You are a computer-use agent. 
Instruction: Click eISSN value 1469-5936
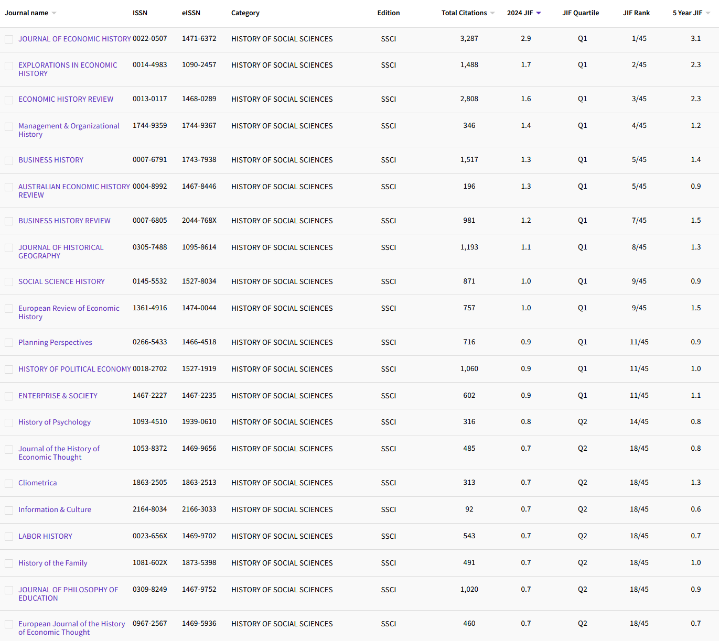(199, 624)
